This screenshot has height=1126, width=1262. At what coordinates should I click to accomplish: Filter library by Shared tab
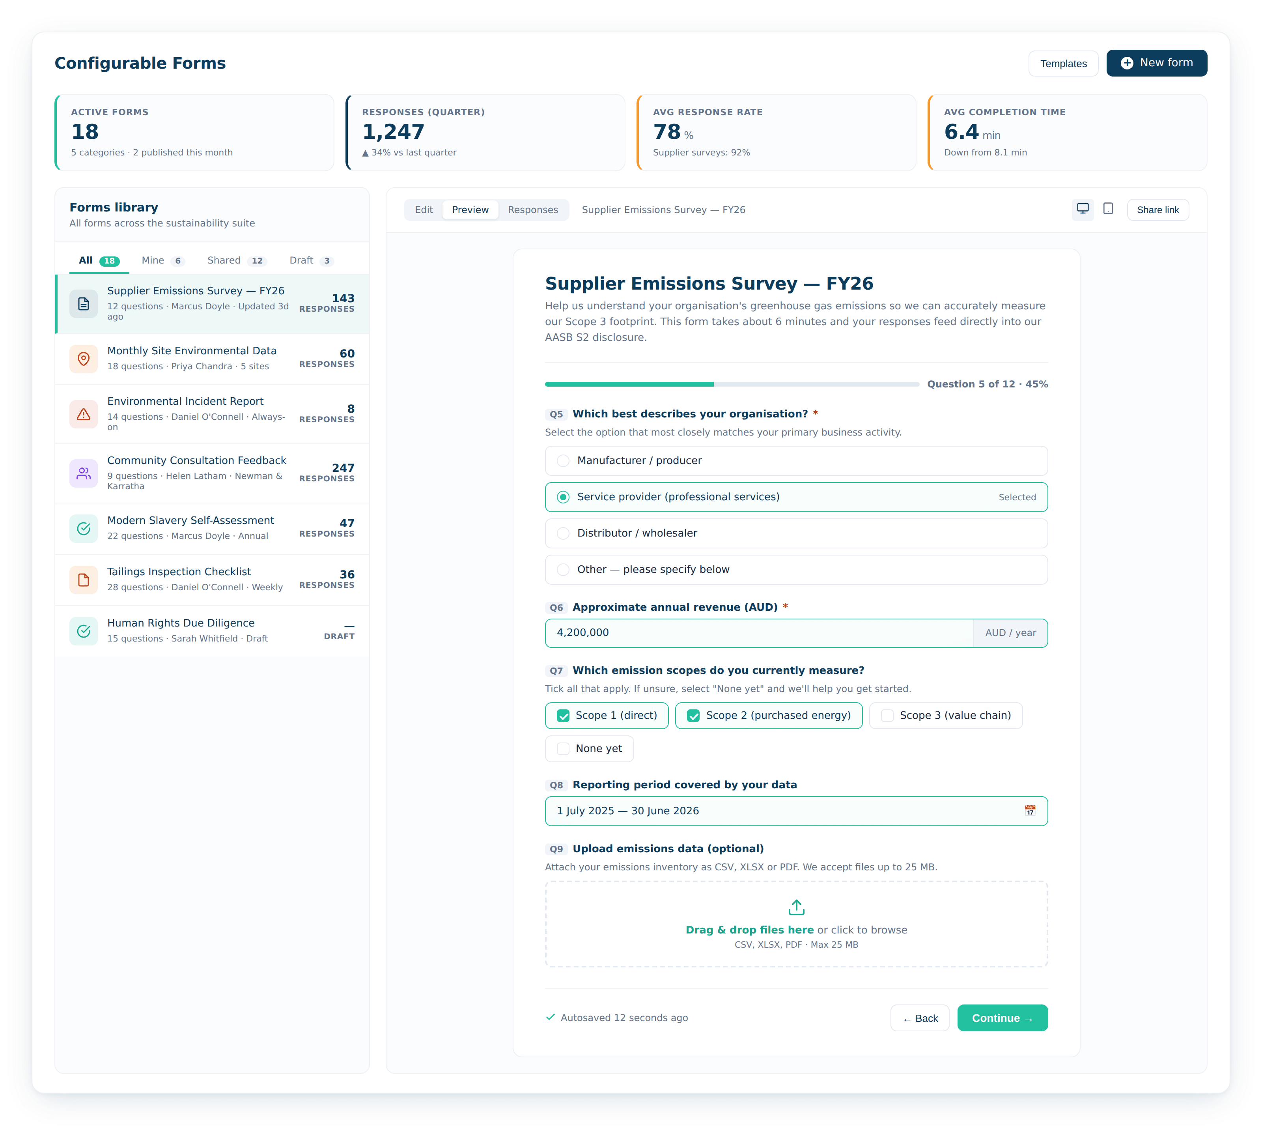[x=236, y=260]
